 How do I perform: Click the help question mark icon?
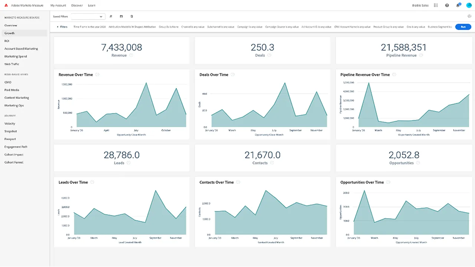[447, 5]
